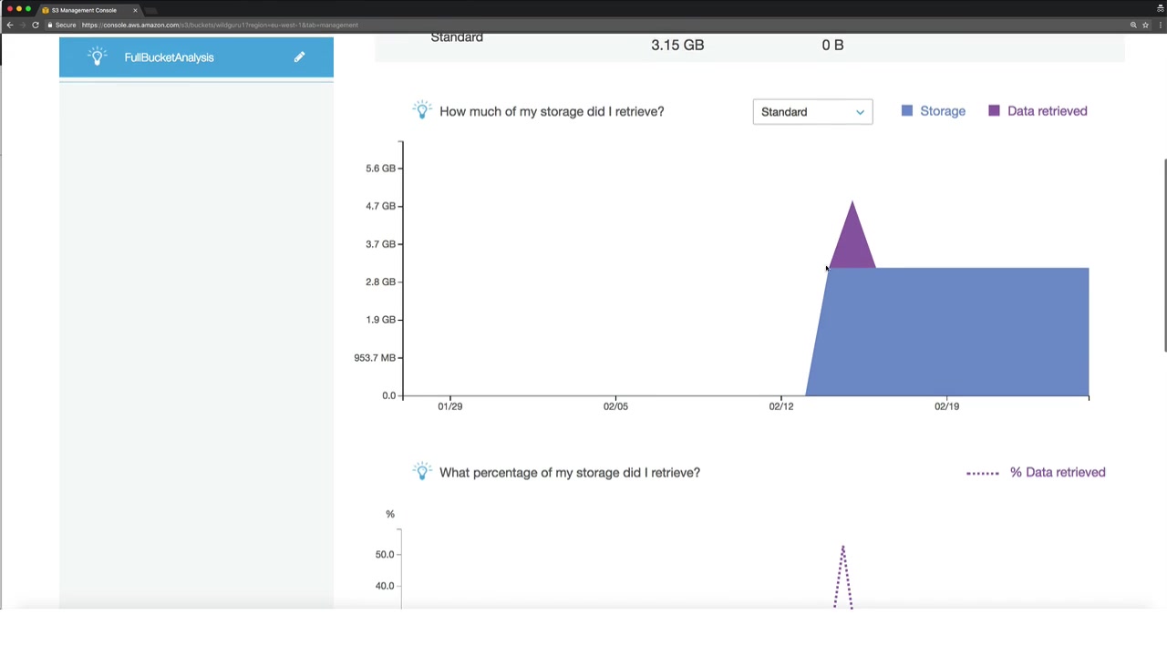Image resolution: width=1167 pixels, height=656 pixels.
Task: Click lightbulb icon next to storage retrieved question
Action: (421, 111)
